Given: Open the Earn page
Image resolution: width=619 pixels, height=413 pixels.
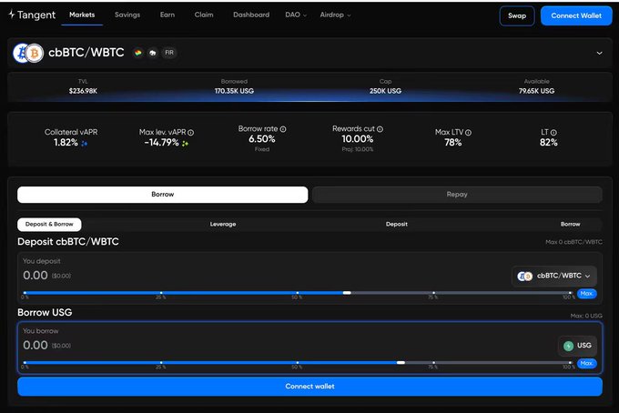Looking at the screenshot, I should 167,15.
